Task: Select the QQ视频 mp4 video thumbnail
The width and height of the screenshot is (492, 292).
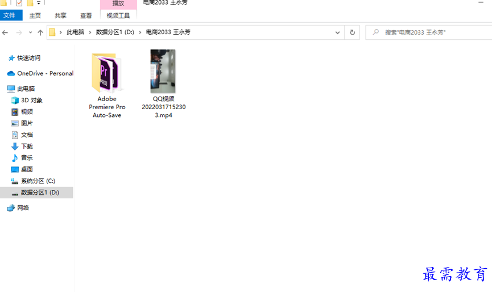Action: [163, 71]
